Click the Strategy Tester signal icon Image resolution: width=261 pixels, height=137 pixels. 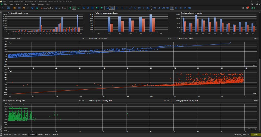[28, 8]
